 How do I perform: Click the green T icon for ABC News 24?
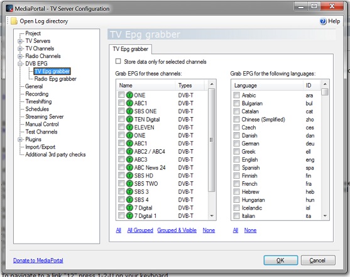coord(129,167)
